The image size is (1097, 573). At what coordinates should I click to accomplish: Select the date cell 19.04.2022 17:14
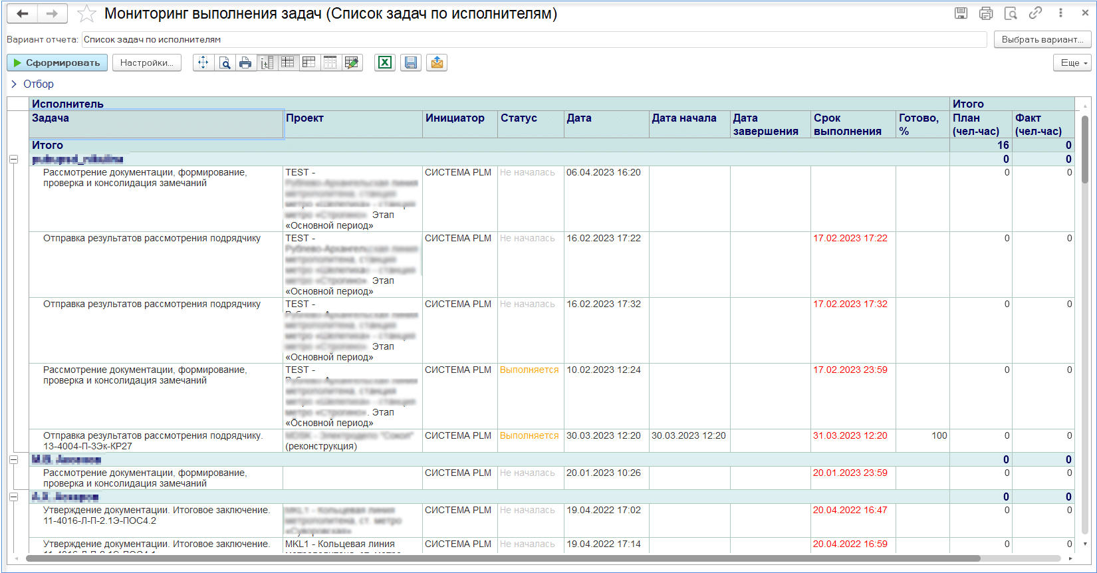[606, 545]
